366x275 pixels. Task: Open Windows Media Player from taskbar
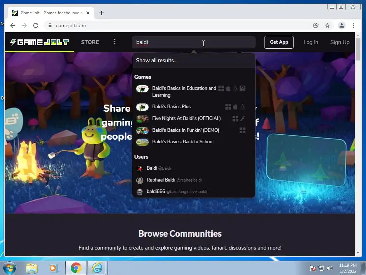click(x=53, y=268)
